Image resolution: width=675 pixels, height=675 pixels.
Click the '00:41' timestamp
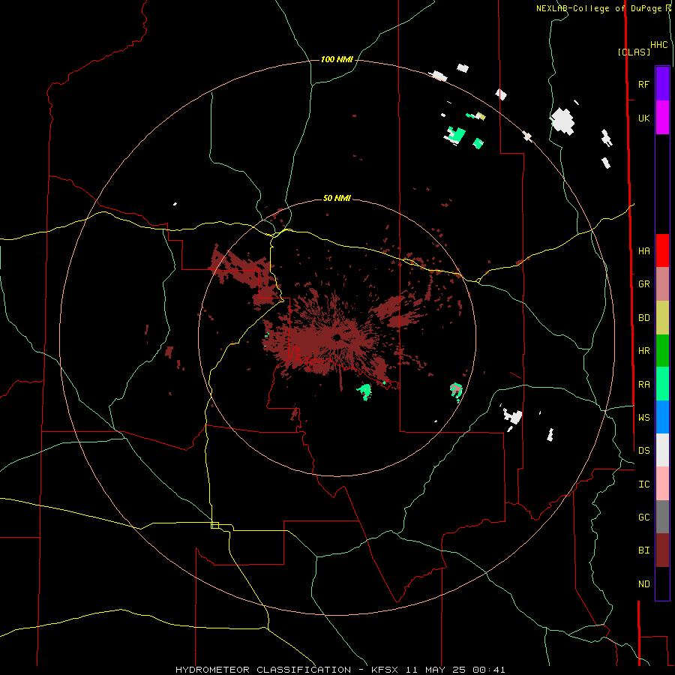pyautogui.click(x=488, y=670)
